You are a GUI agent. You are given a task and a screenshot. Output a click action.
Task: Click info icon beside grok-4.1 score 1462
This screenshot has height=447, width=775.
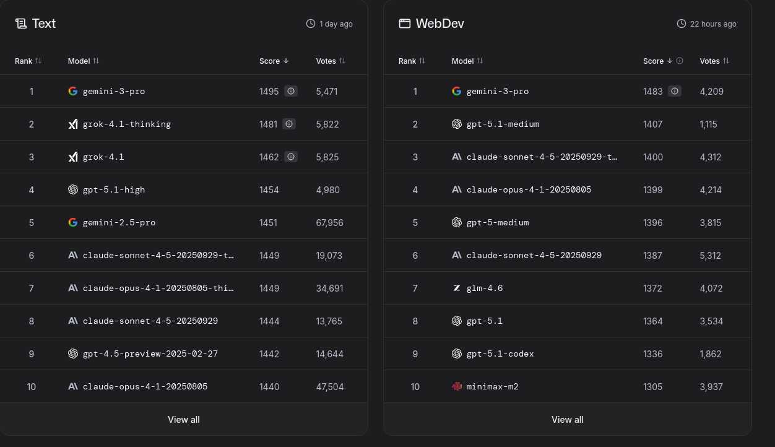[291, 157]
